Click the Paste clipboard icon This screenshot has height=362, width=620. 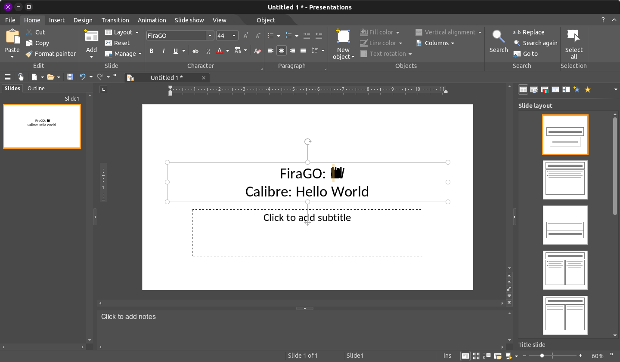pos(12,37)
